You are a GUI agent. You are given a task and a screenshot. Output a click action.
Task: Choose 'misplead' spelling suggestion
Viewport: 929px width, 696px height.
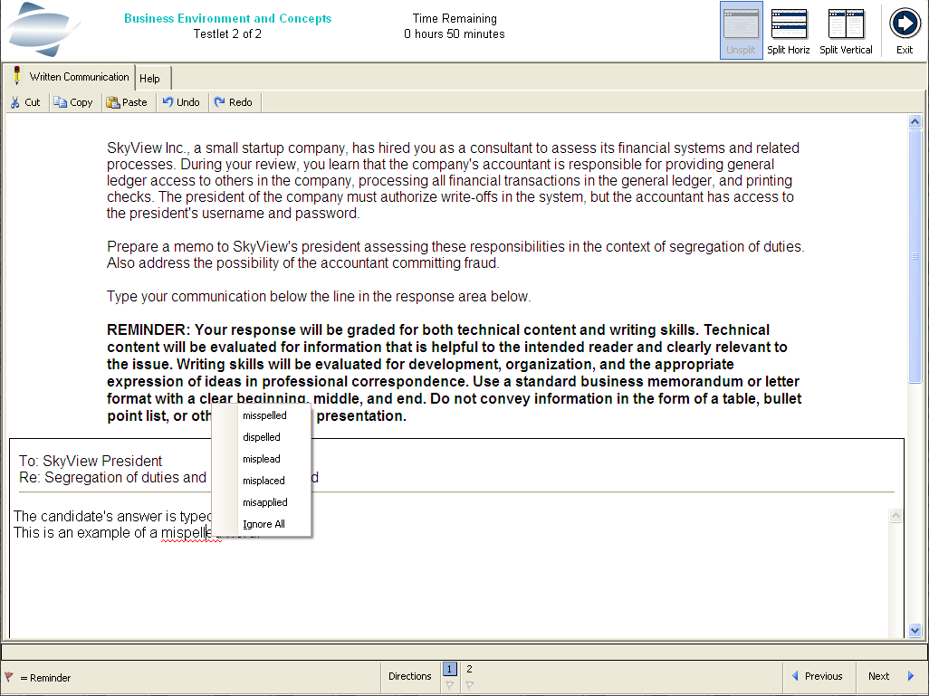click(262, 459)
